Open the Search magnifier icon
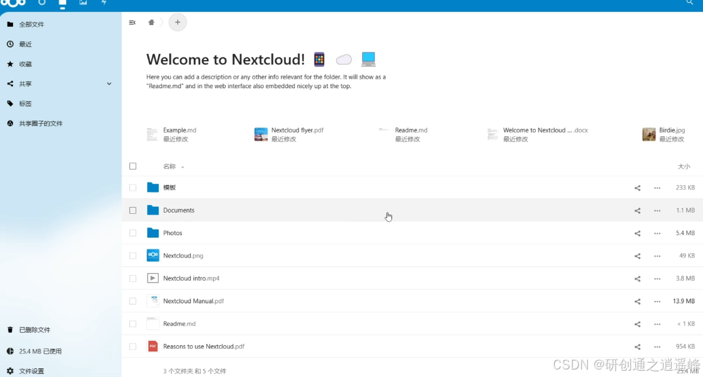The width and height of the screenshot is (703, 377). [x=690, y=4]
